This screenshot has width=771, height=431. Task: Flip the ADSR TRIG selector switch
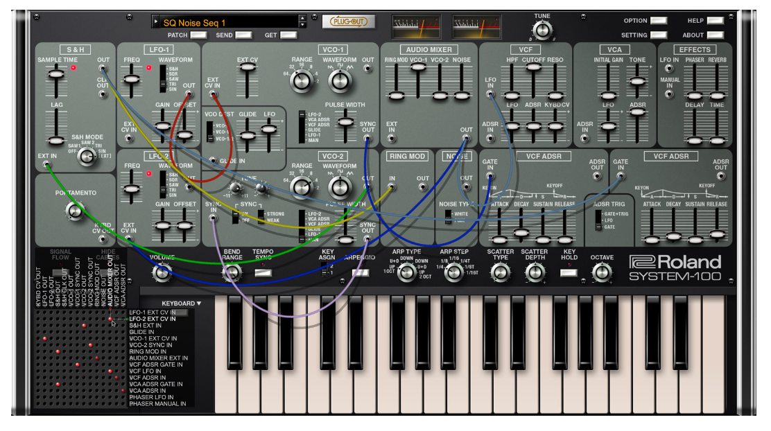(598, 220)
